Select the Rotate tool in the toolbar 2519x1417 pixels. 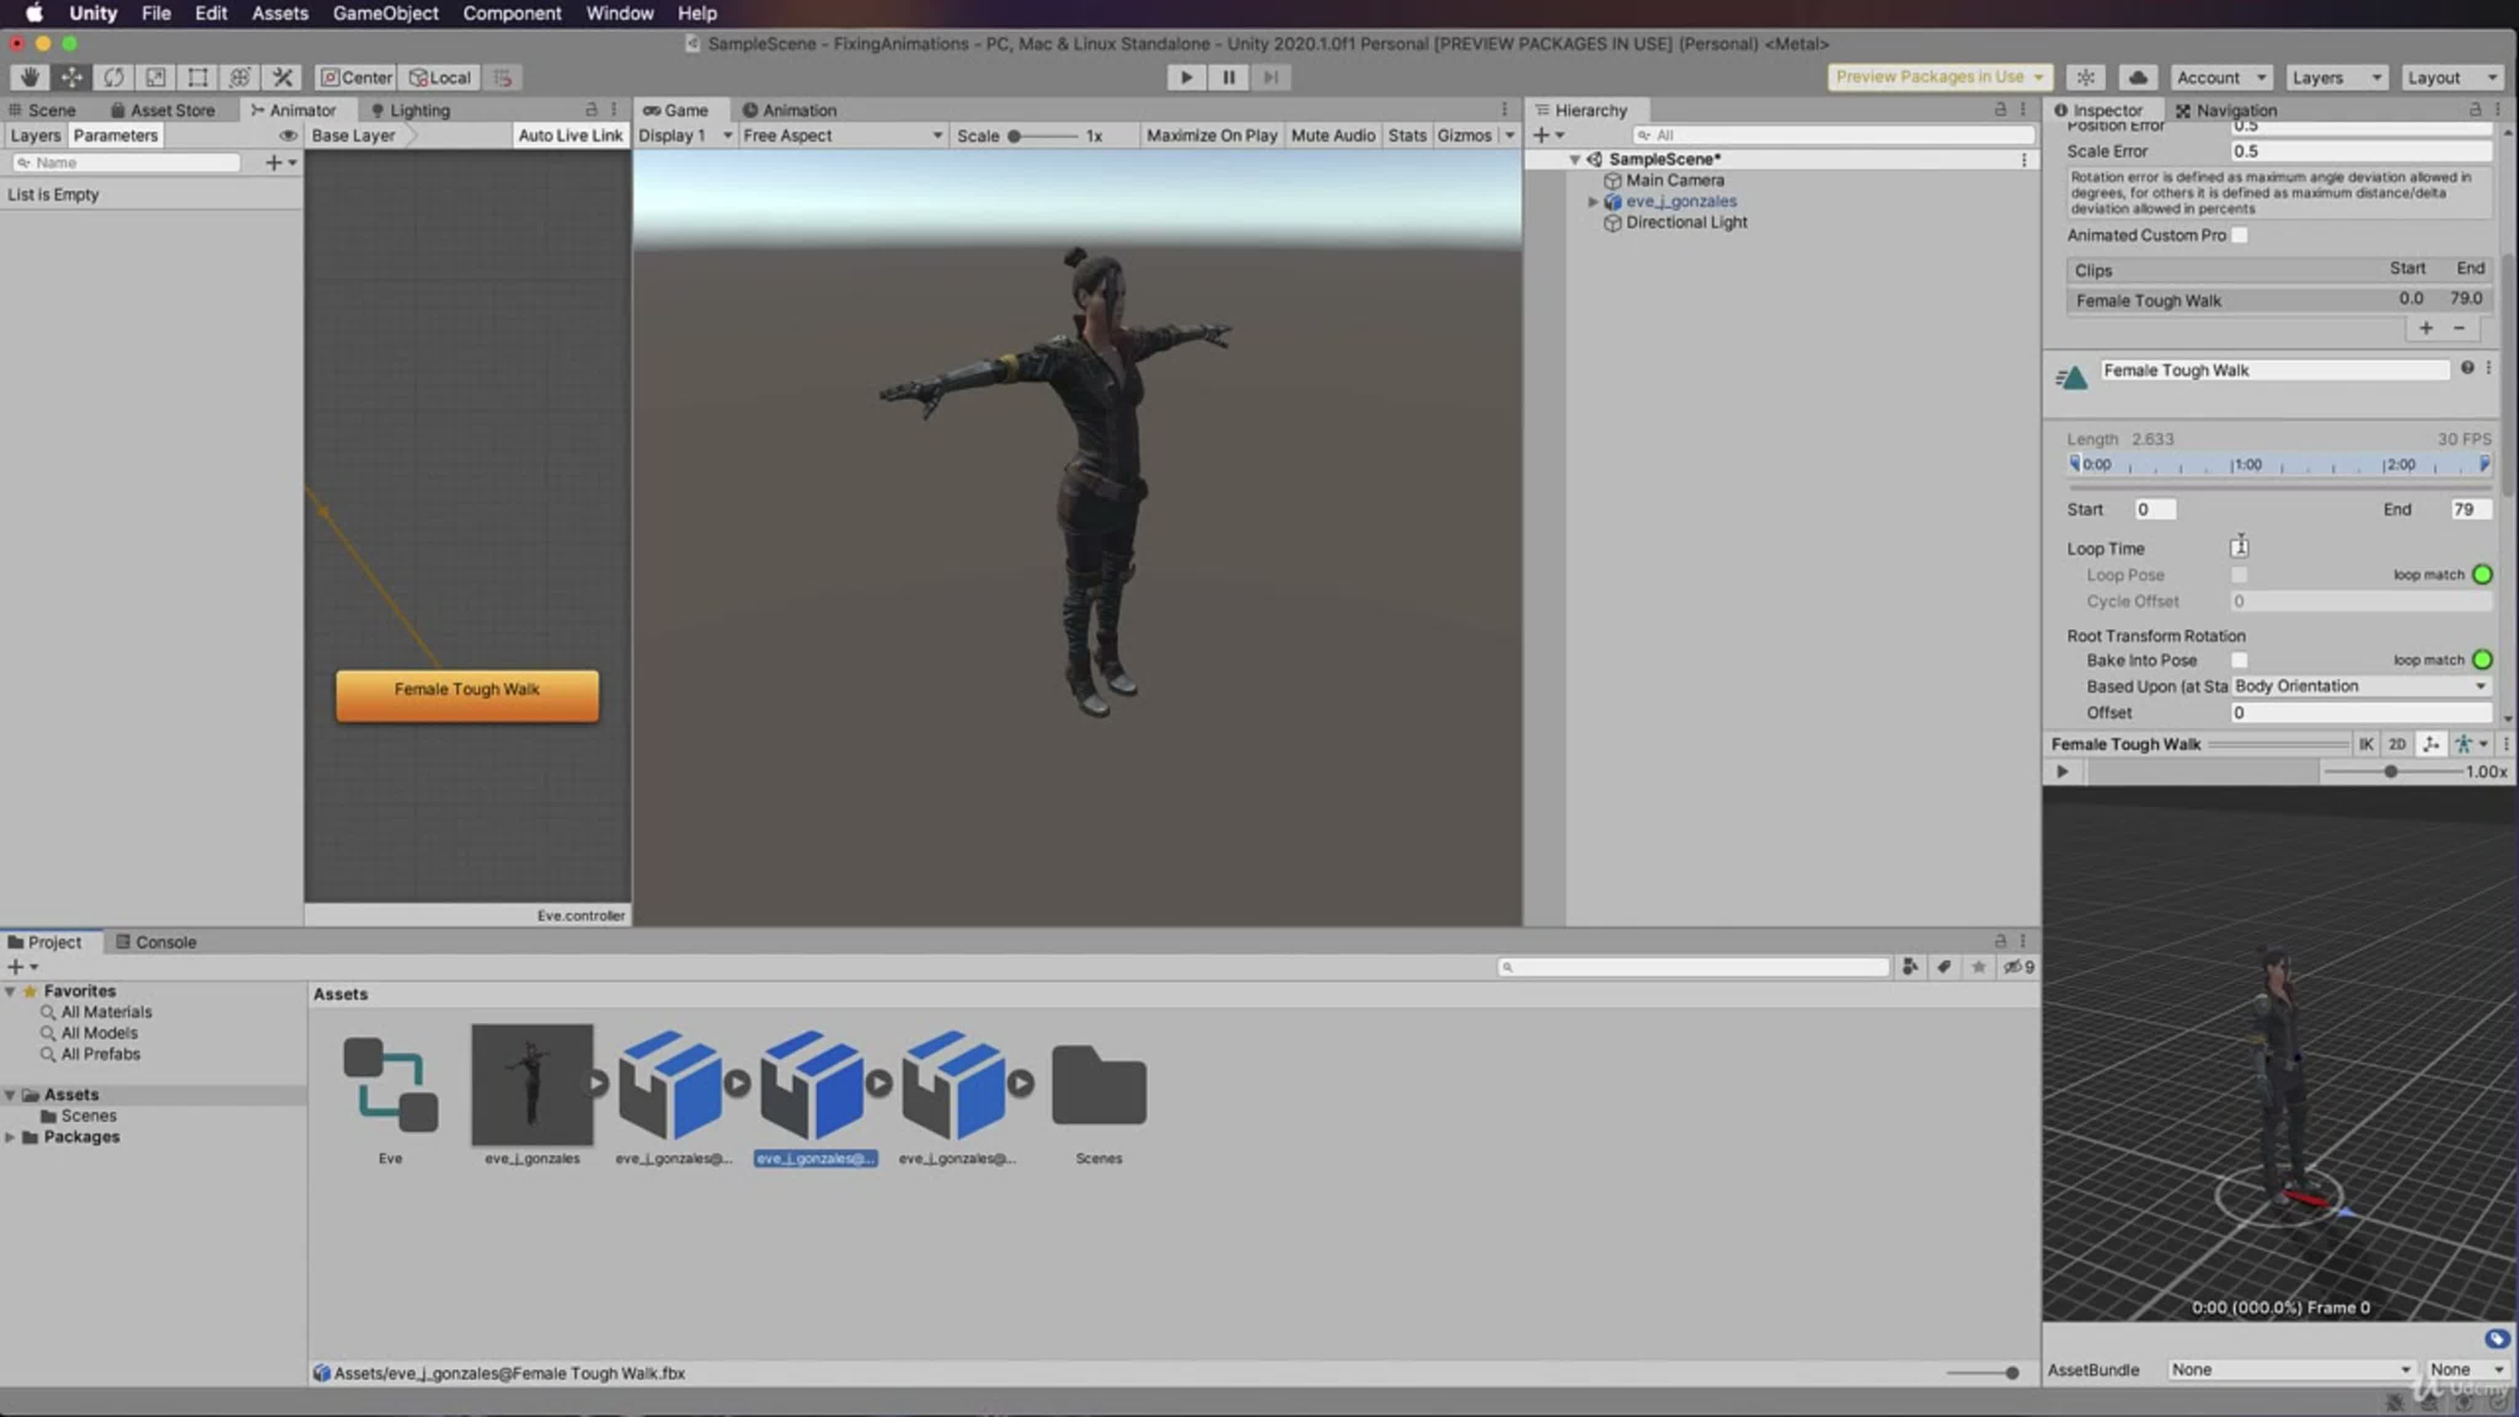113,77
